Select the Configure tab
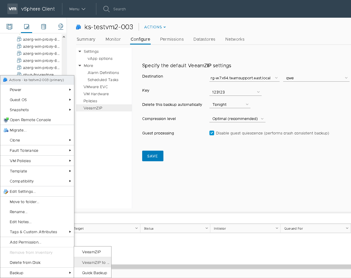Image resolution: width=351 pixels, height=278 pixels. (140, 39)
